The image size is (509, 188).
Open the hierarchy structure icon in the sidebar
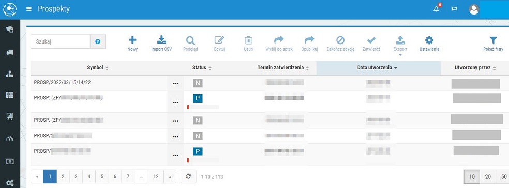point(10,74)
